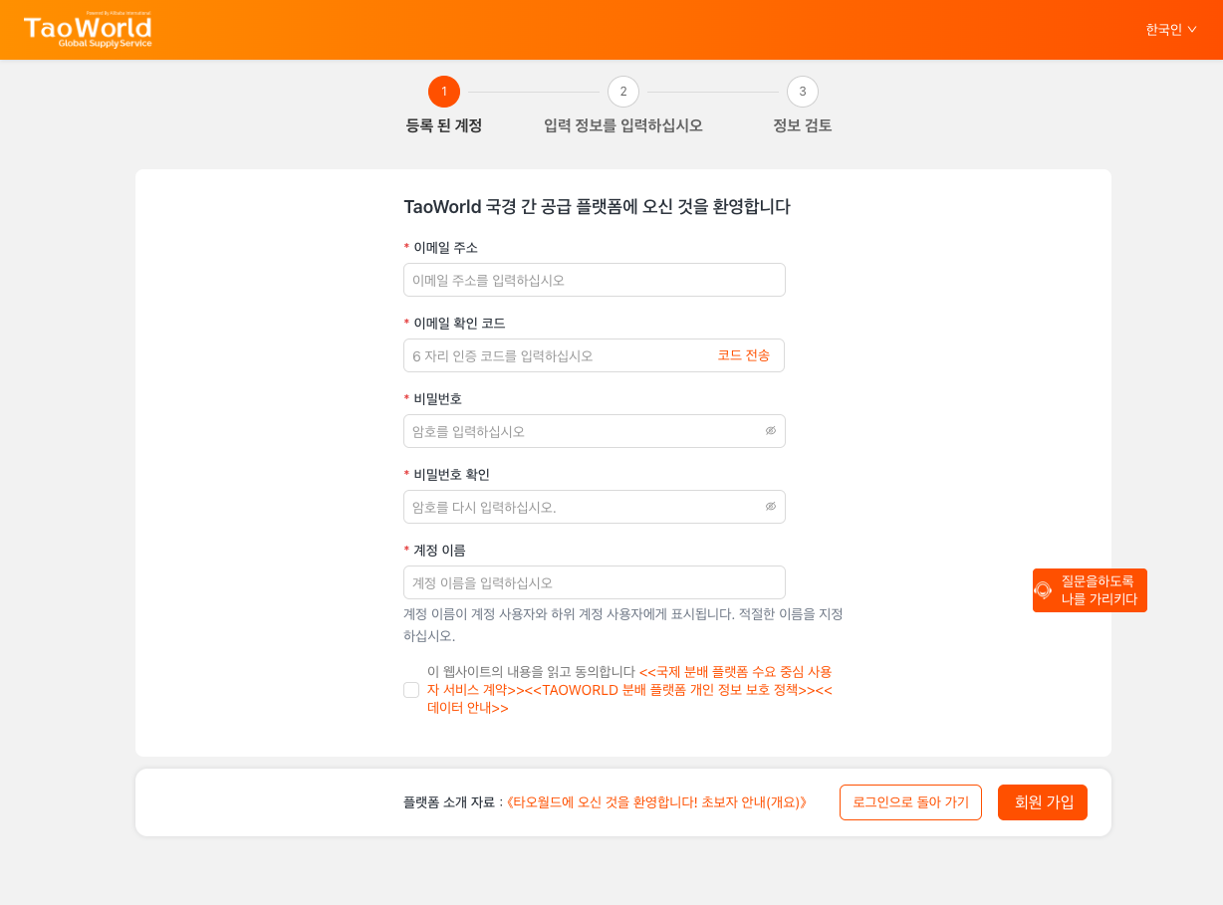This screenshot has height=905, width=1223.
Task: Open the 질문을하도록 나를 가리키다 help widget
Action: [x=1090, y=590]
